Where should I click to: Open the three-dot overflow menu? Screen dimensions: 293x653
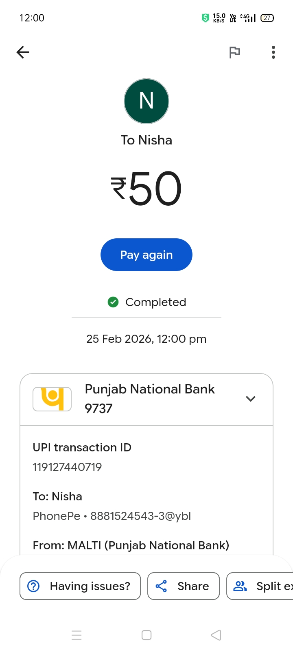coord(273,52)
